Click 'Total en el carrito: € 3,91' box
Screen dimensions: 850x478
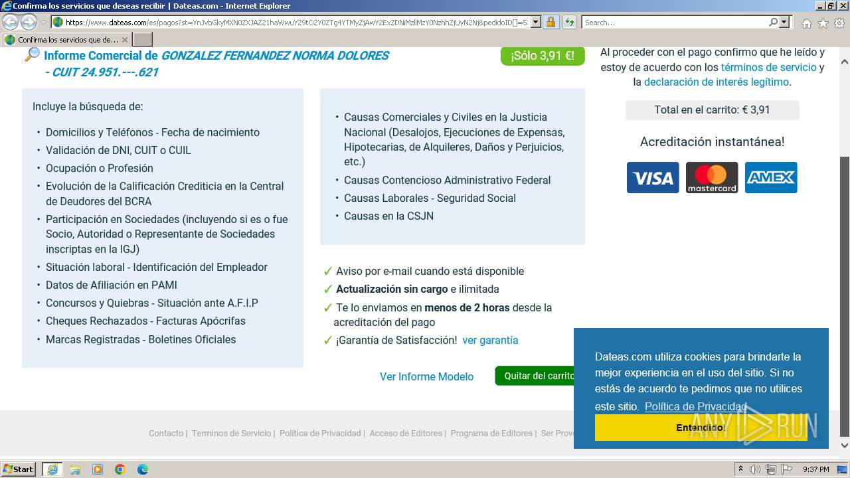point(712,110)
